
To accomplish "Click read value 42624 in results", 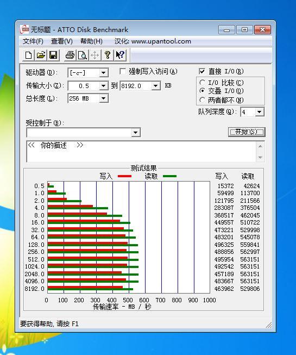I will [251, 186].
